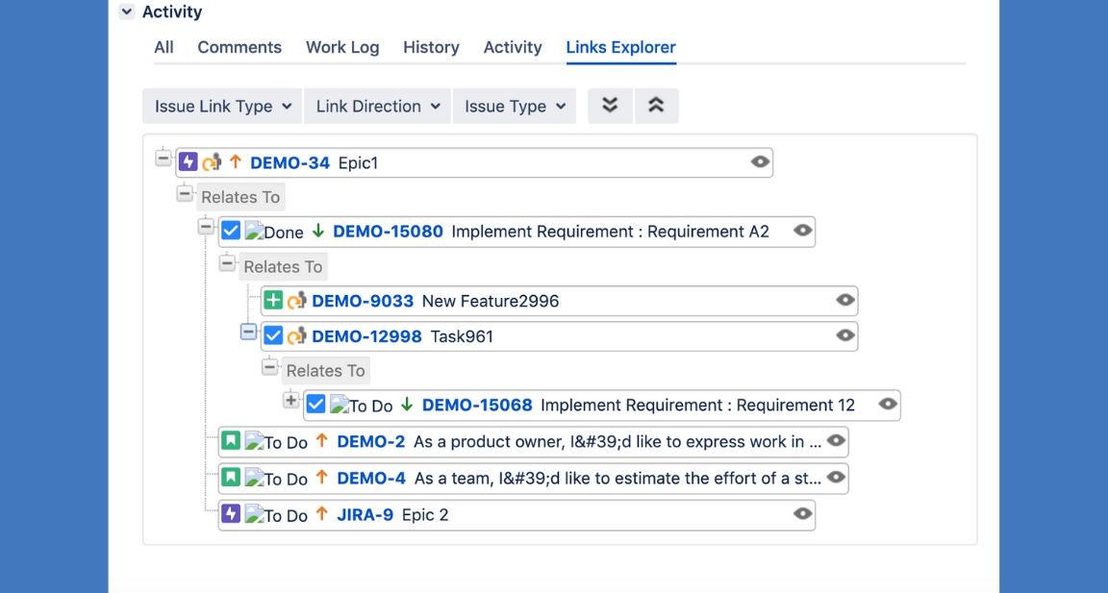The image size is (1108, 593).
Task: Open the Link Direction dropdown
Action: 377,107
